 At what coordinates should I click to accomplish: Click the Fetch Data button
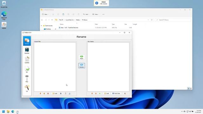116,93
